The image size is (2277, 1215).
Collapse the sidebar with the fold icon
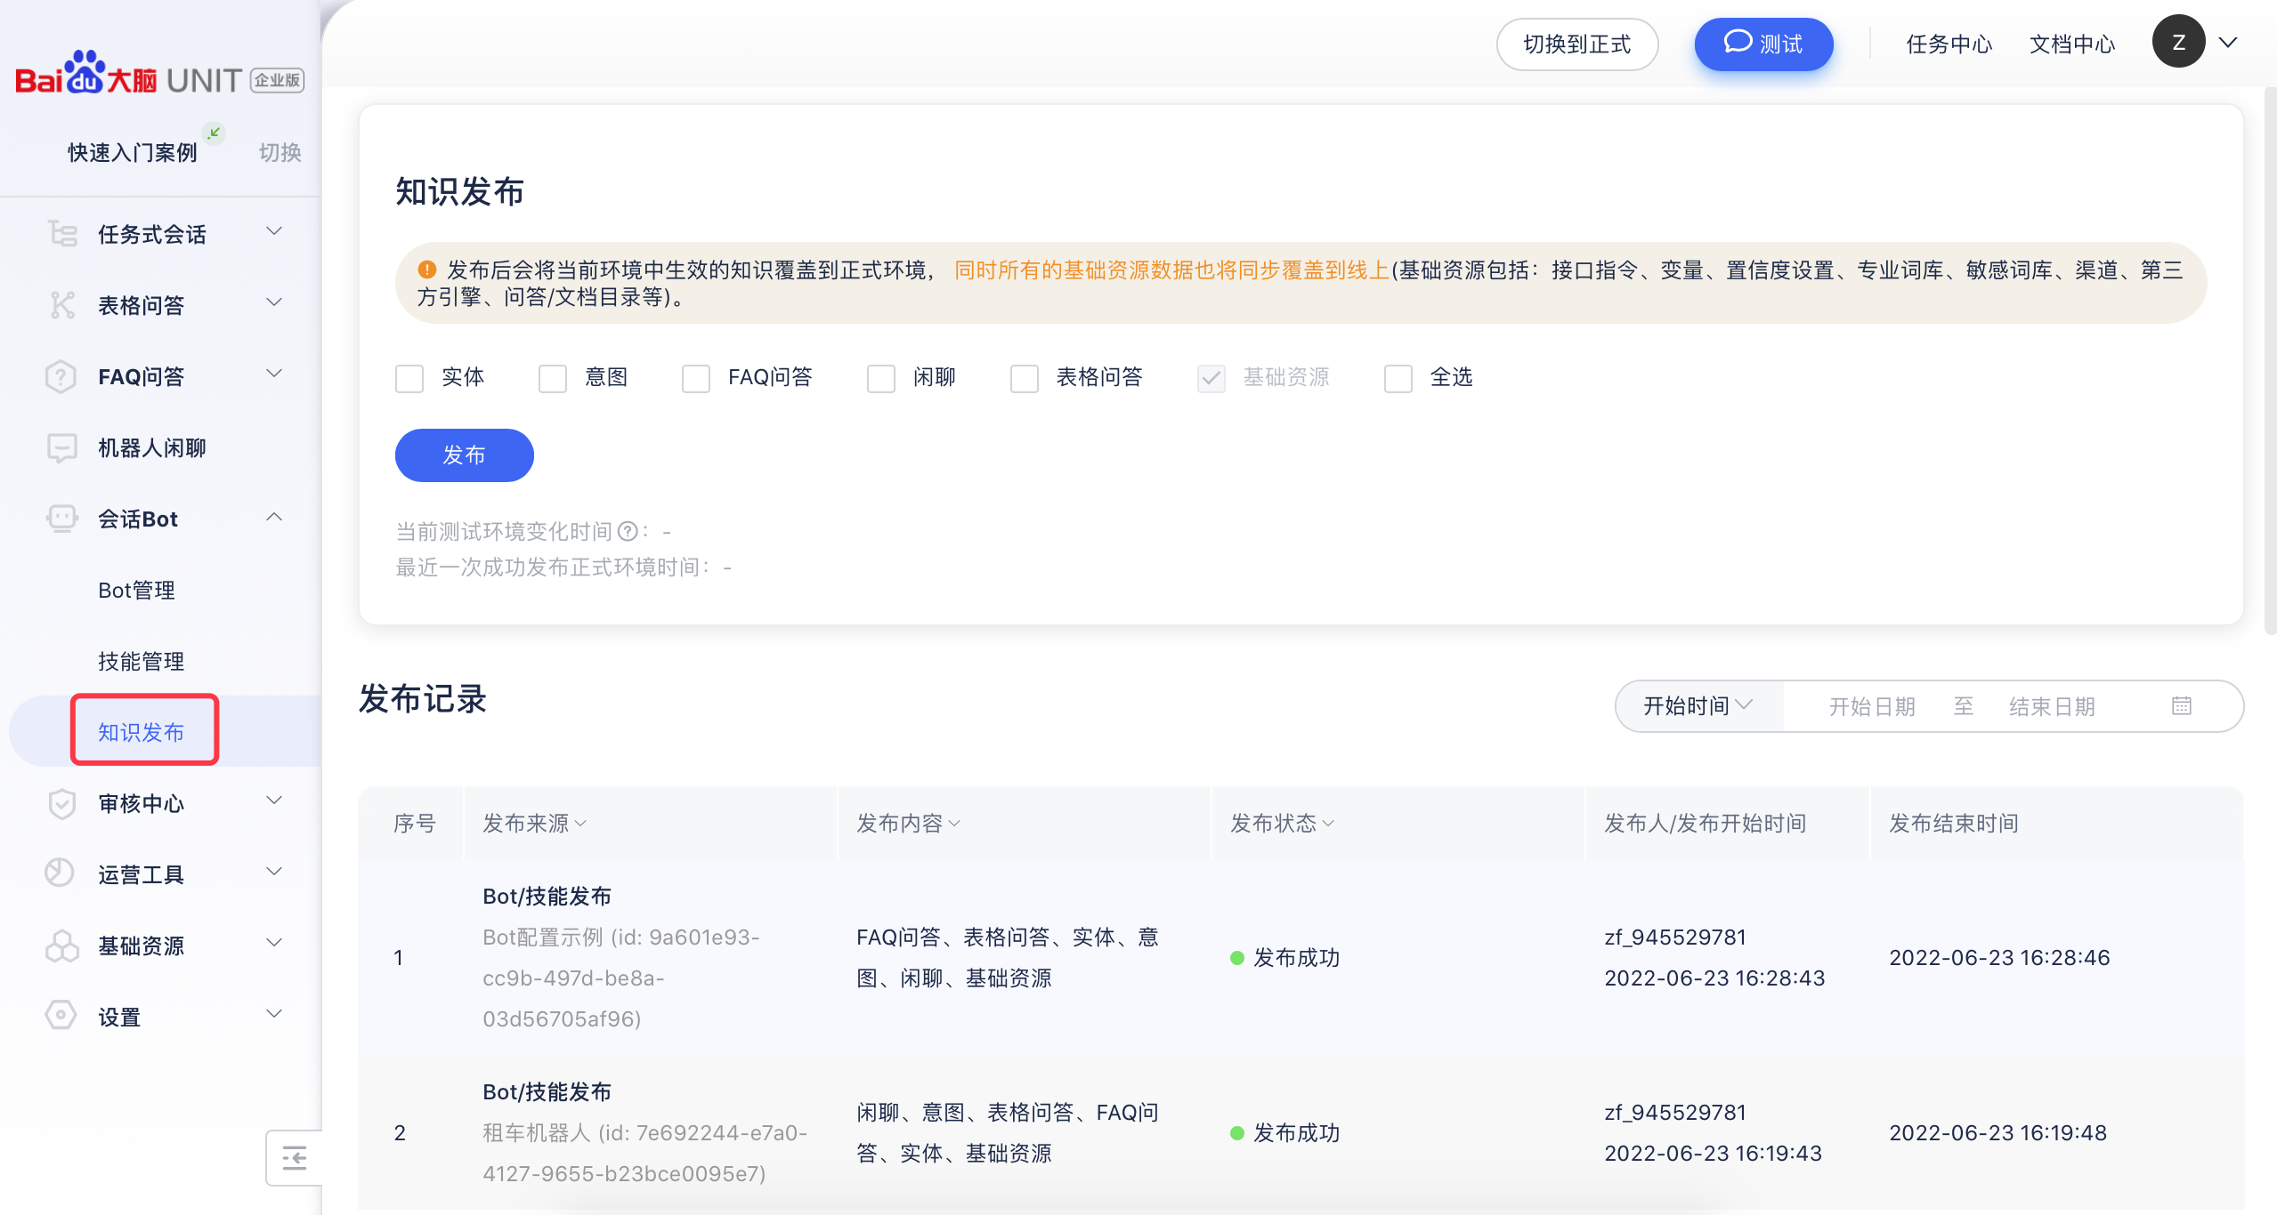coord(294,1158)
